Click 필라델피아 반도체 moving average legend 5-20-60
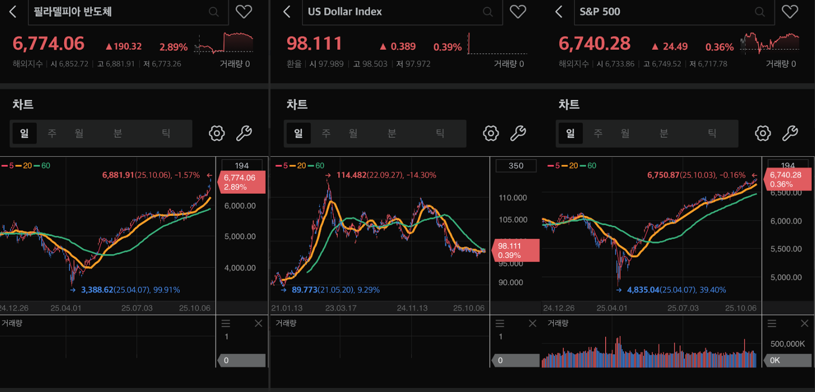This screenshot has height=392, width=815. (x=26, y=166)
